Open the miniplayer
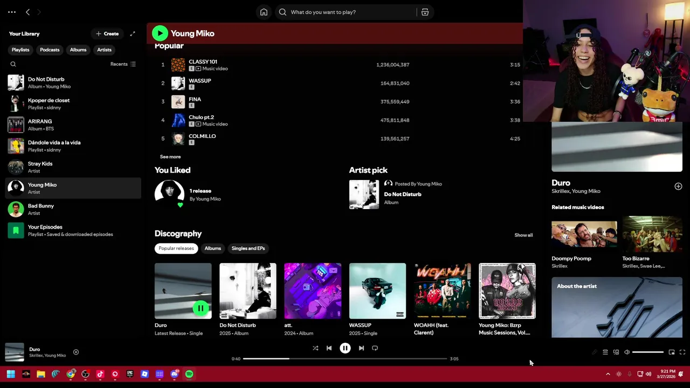 [672, 352]
